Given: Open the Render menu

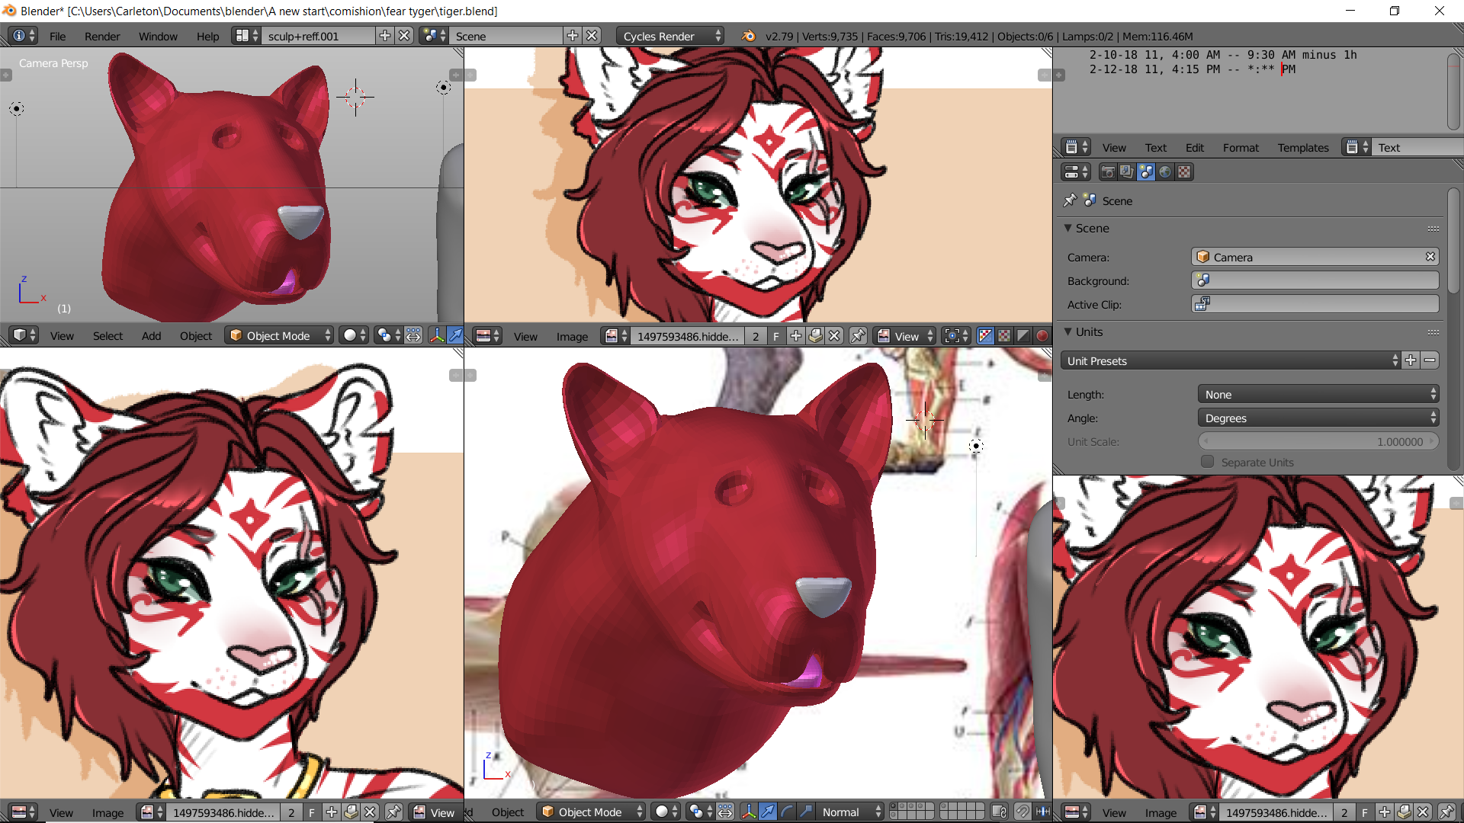Looking at the screenshot, I should tap(102, 36).
